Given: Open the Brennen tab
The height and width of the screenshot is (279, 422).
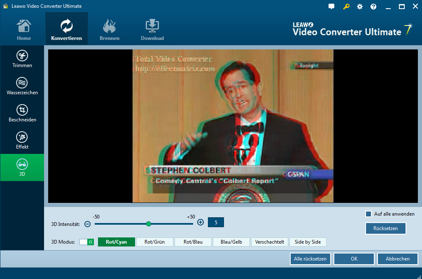Looking at the screenshot, I should [109, 30].
